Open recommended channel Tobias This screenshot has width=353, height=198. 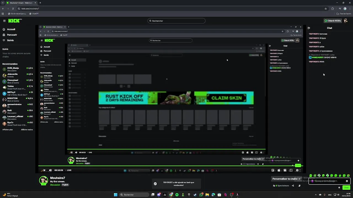(x=18, y=87)
